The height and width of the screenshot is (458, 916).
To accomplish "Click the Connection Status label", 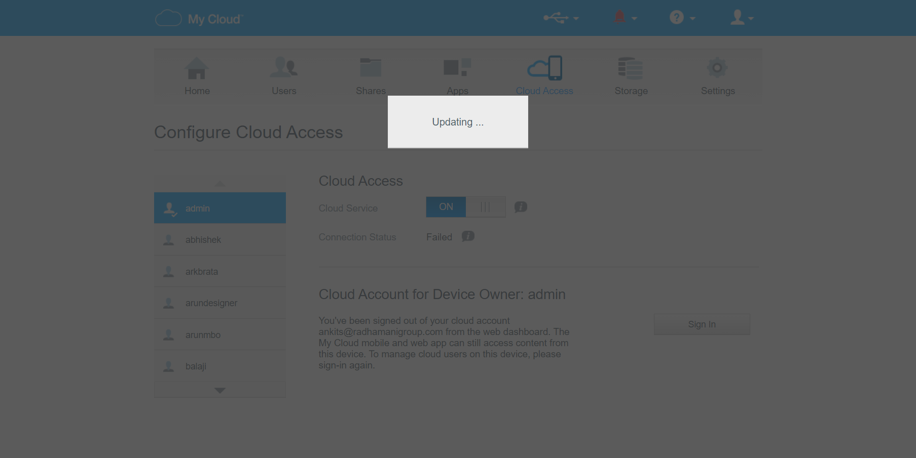I will point(357,237).
